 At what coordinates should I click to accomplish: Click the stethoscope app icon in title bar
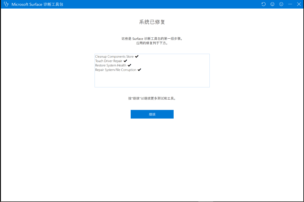[6, 4]
